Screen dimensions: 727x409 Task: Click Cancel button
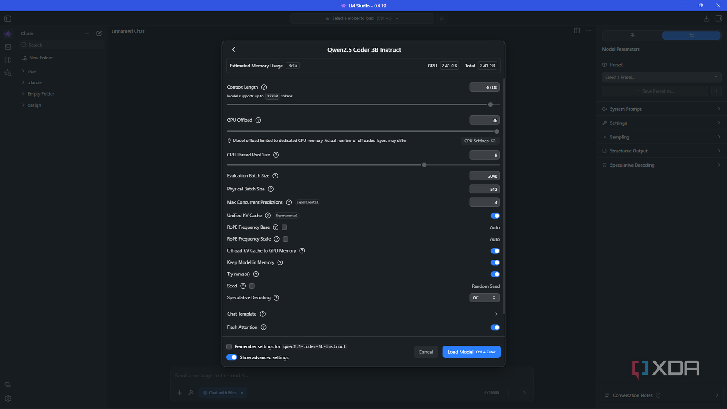[426, 352]
